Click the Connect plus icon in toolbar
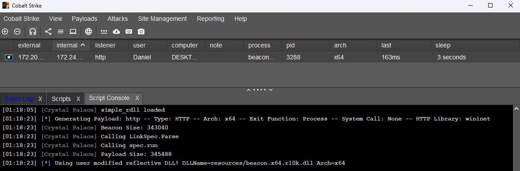520x171 pixels. (5, 31)
